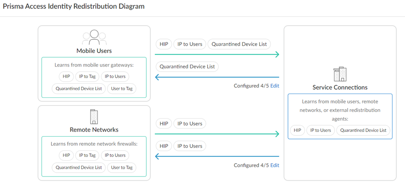
Task: Click the green arrow from Remote Networks
Action: [x=217, y=134]
